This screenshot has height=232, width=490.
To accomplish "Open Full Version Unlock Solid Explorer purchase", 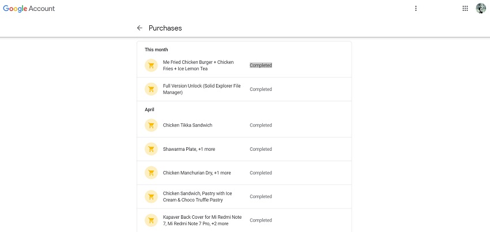I will click(202, 89).
